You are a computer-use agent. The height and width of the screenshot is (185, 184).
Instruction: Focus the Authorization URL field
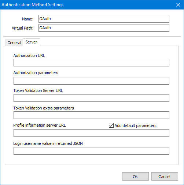point(91,63)
